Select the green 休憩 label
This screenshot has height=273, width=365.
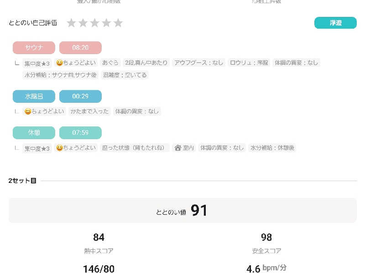point(34,133)
